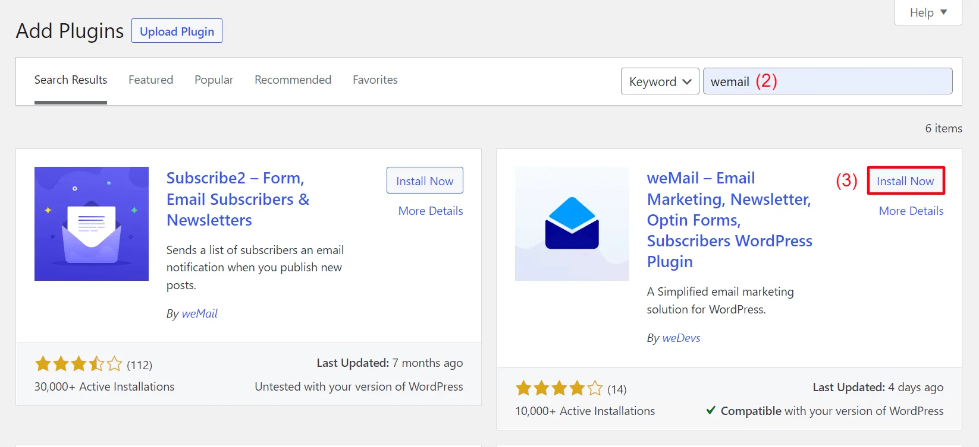Screen dimensions: 979x447
Task: Visit the weMail author link
Action: (200, 313)
